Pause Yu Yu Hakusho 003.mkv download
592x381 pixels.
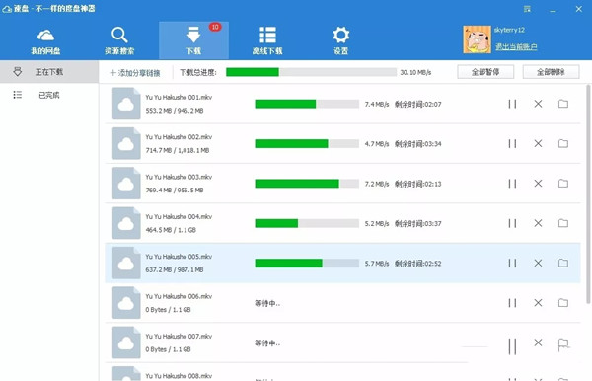tap(512, 184)
